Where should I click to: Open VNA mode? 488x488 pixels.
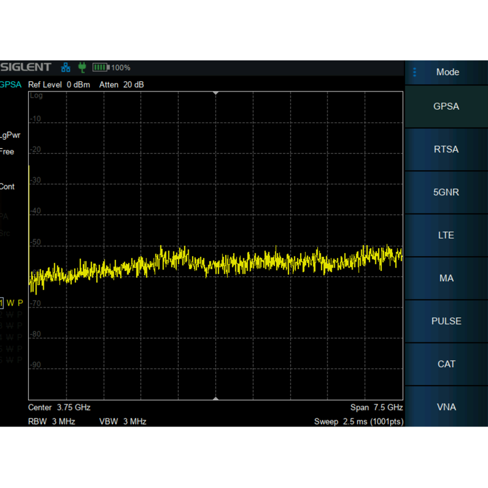click(x=446, y=407)
